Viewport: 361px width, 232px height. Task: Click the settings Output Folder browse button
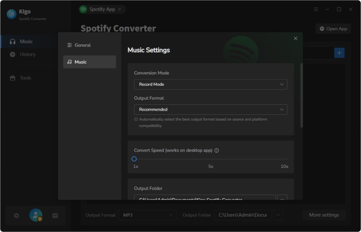coord(282,198)
